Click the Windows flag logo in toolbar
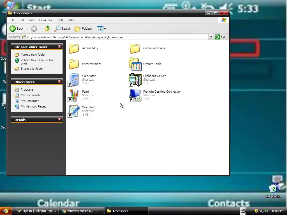 coord(224,20)
